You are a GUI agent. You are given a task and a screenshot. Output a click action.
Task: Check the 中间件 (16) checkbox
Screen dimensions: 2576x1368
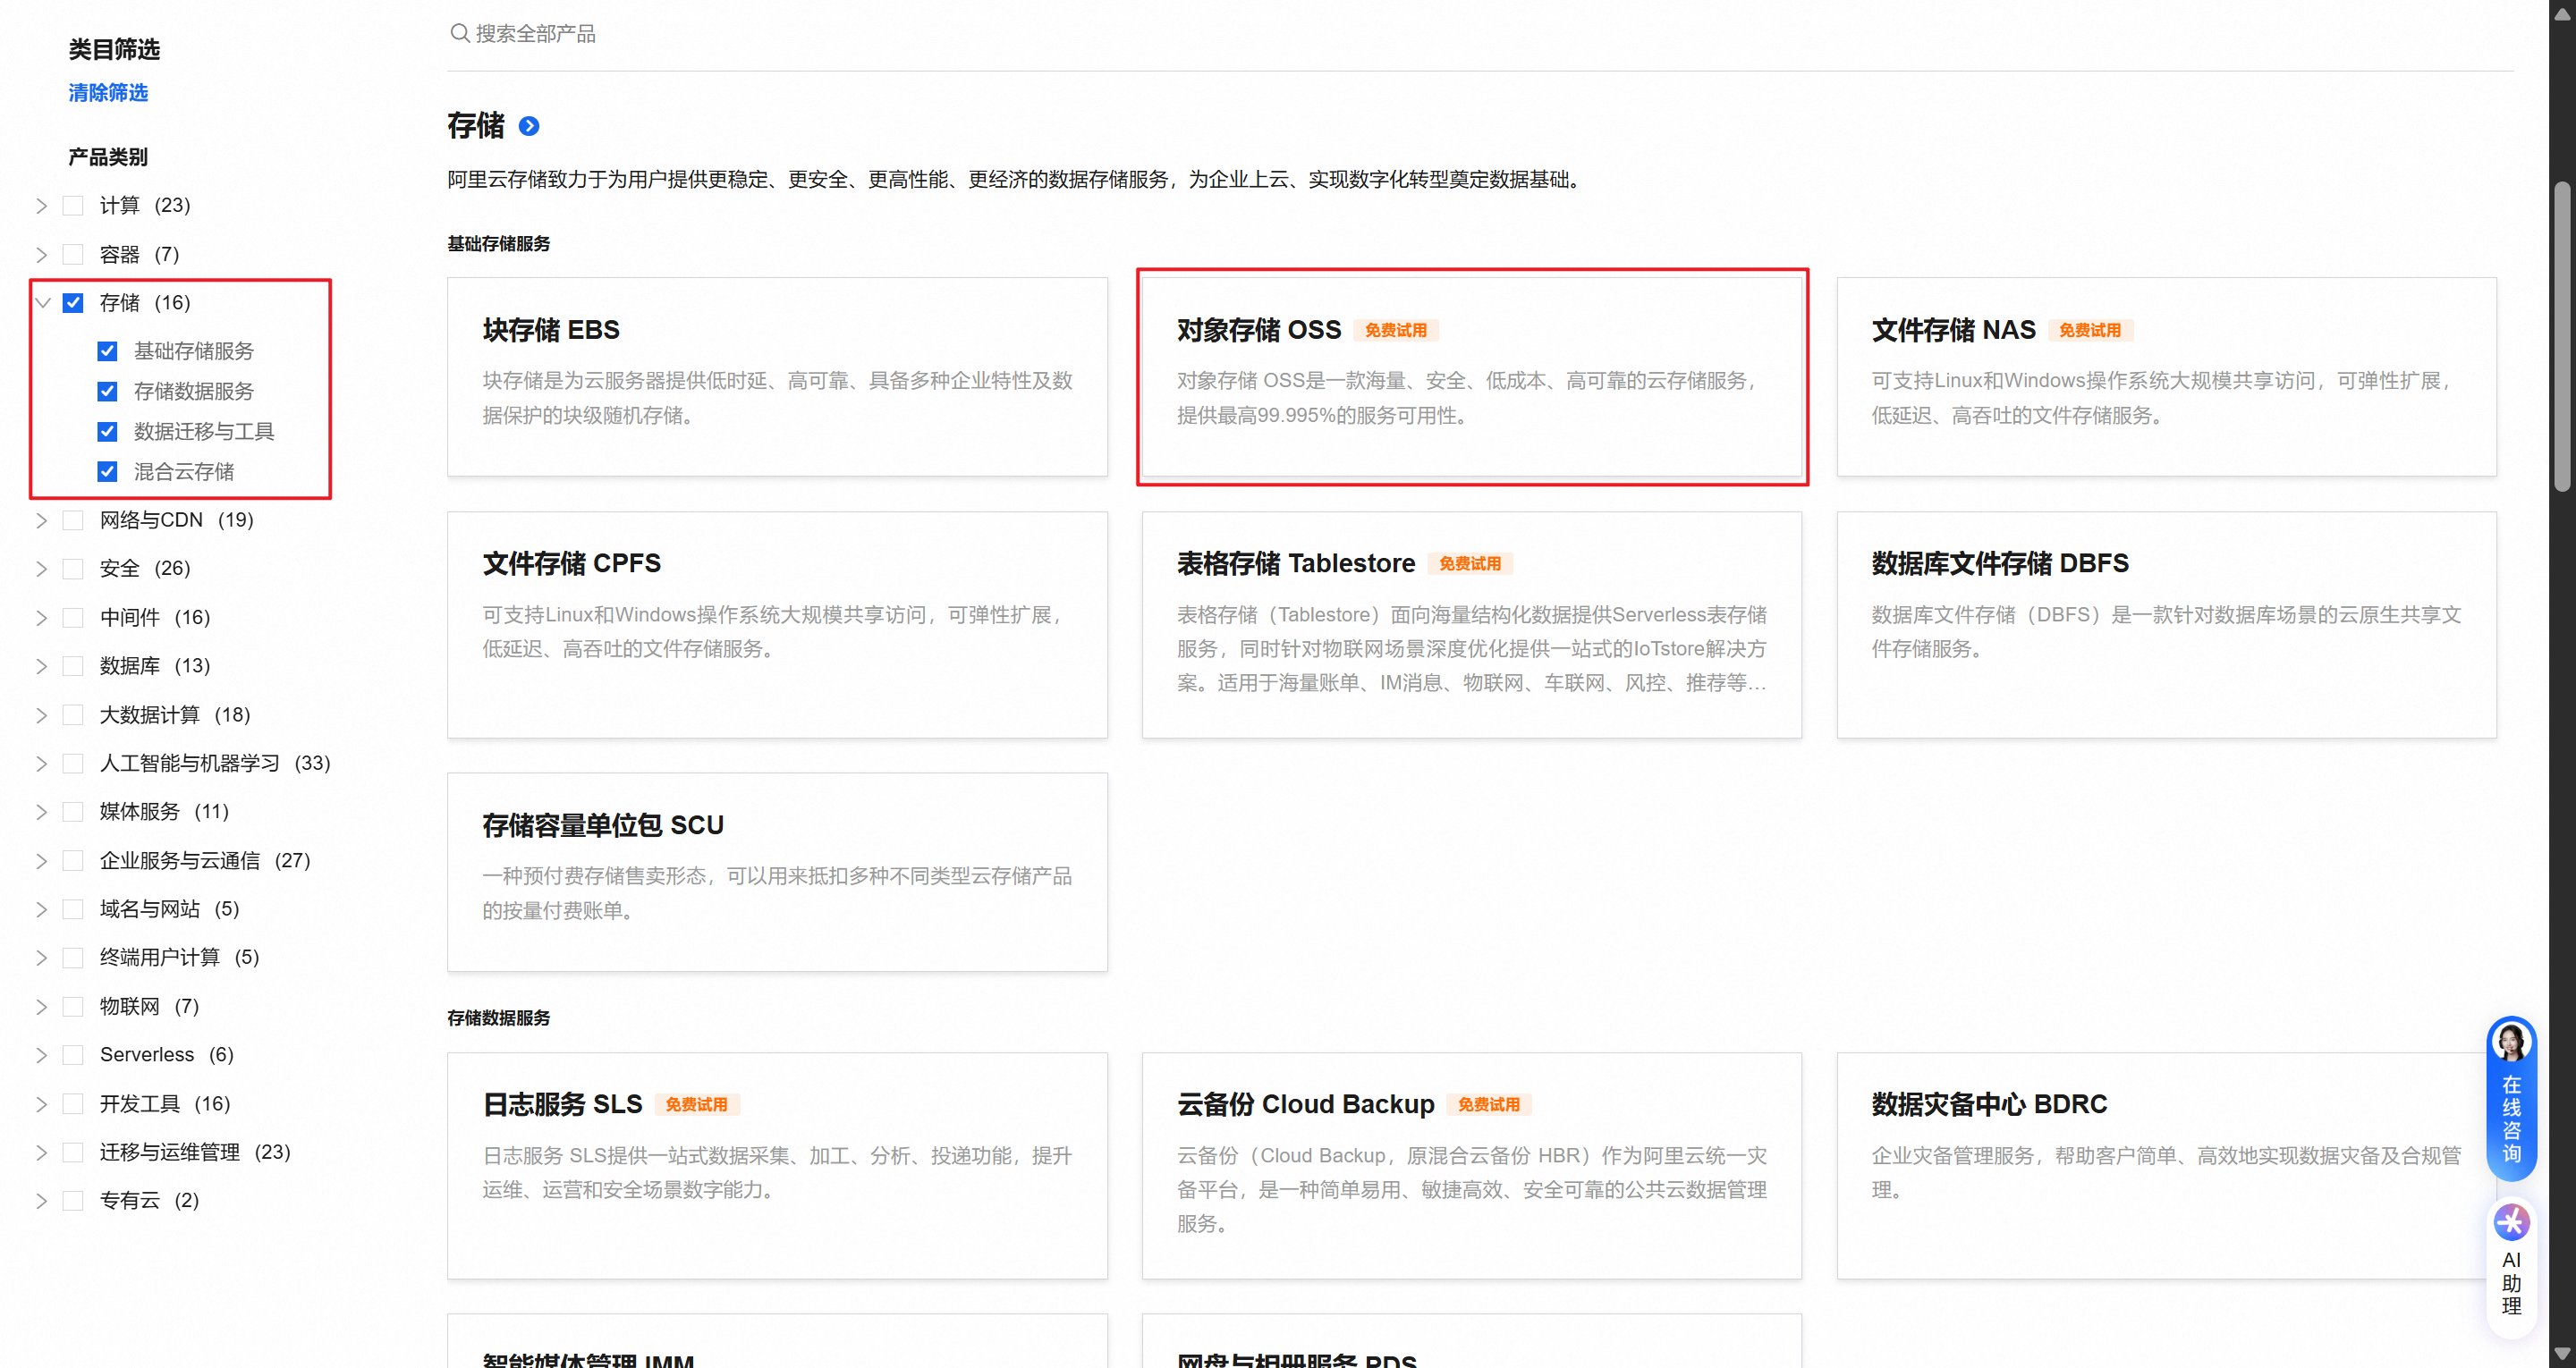click(x=73, y=618)
